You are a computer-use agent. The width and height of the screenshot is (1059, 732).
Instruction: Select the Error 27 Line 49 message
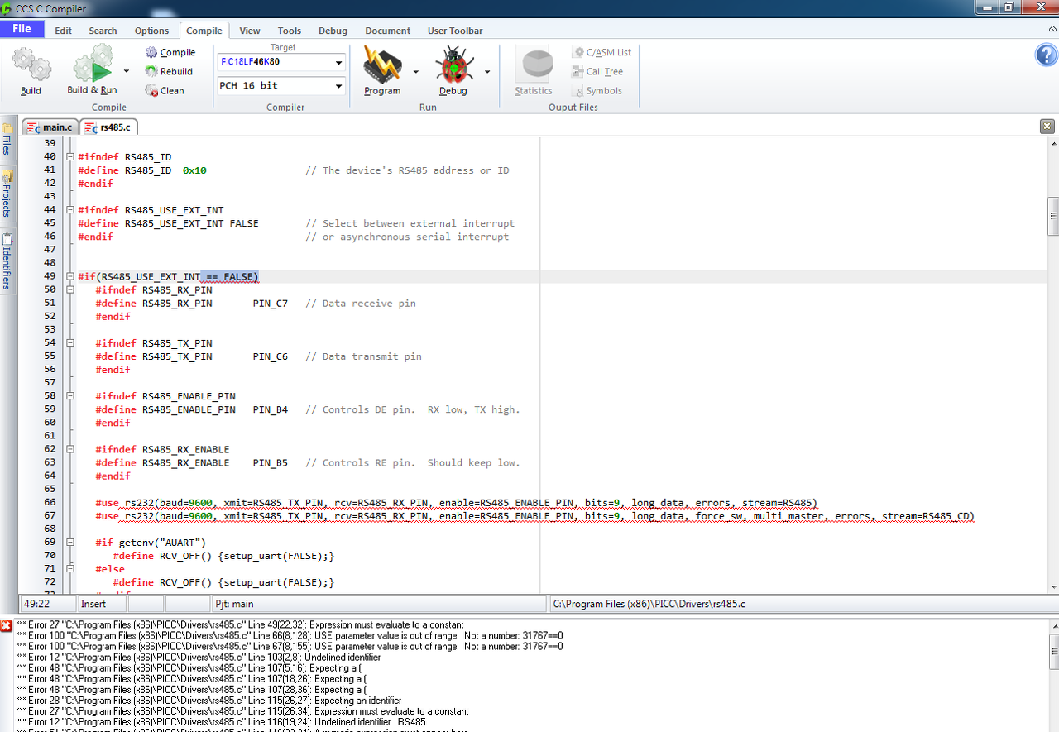click(x=240, y=625)
